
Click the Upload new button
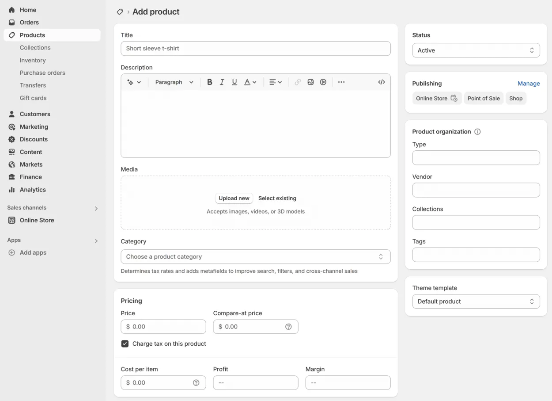[x=234, y=199]
